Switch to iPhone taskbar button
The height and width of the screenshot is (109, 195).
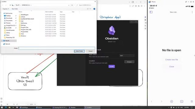43,107
